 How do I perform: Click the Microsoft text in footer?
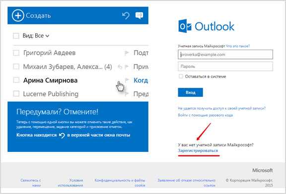coord(263,171)
